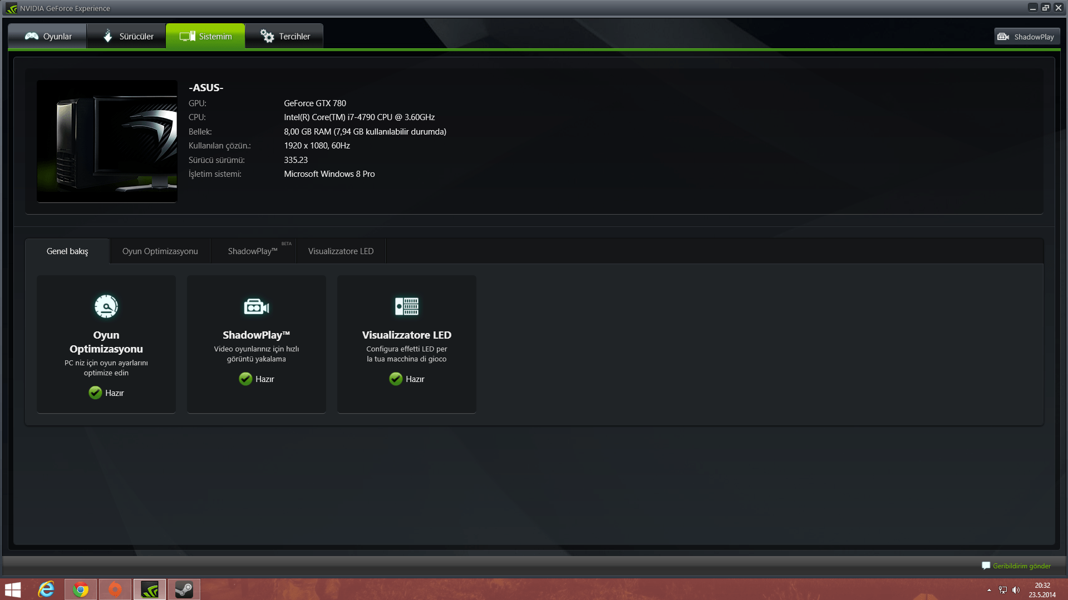Click the Geribildirim gönder feedback link

(1022, 566)
